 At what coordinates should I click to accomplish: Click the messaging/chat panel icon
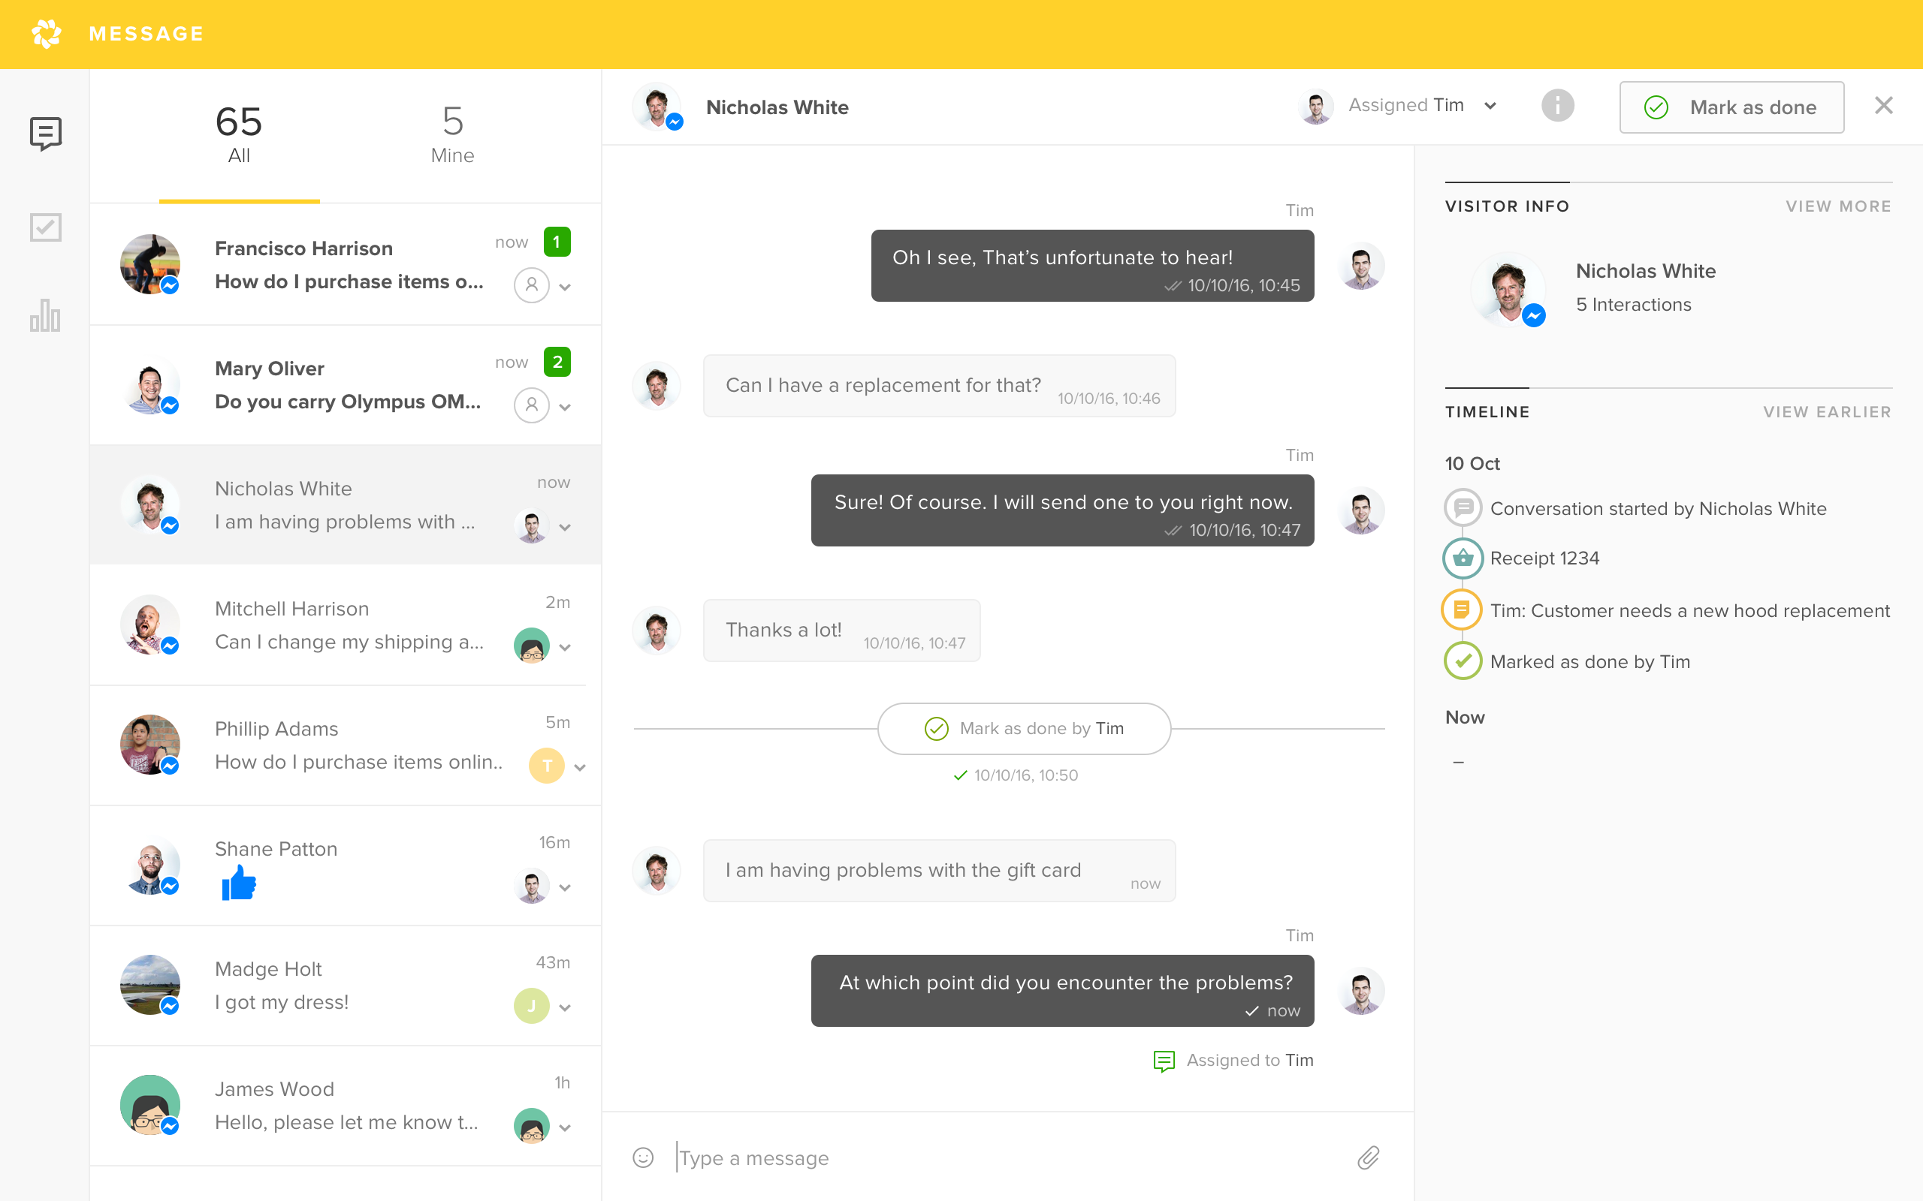(x=46, y=134)
